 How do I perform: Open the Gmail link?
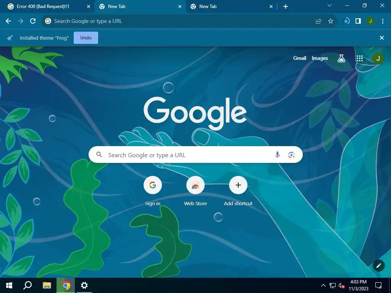pos(299,58)
